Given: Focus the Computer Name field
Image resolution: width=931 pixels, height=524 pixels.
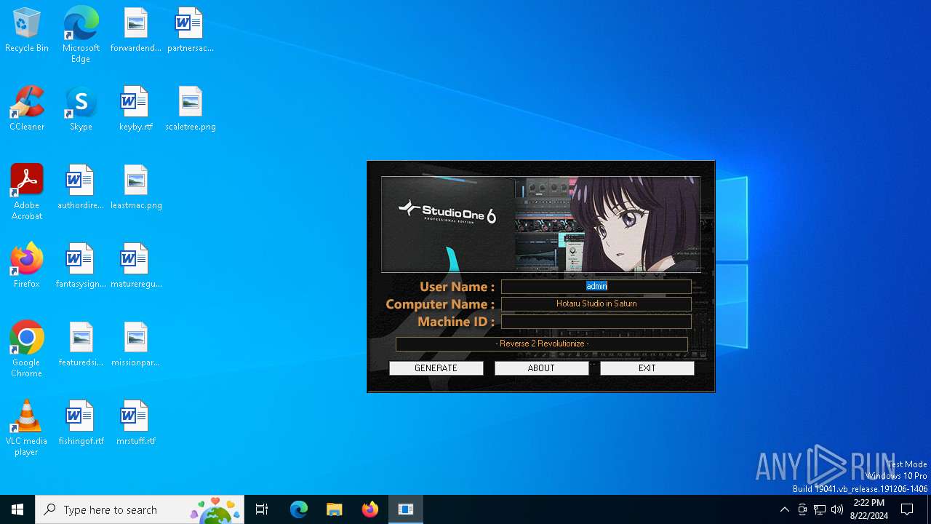Looking at the screenshot, I should [x=596, y=304].
